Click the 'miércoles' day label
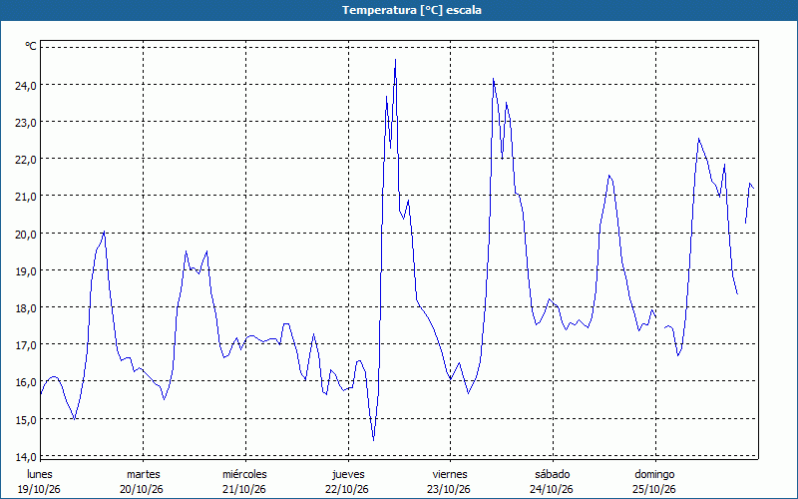This screenshot has height=499, width=798. 244,474
